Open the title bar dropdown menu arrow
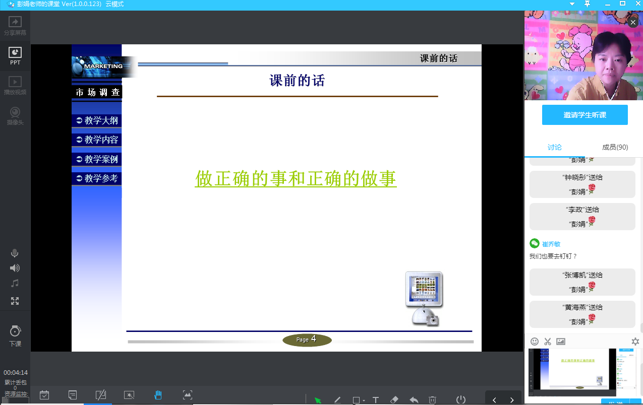Screen dimensions: 643x405 572,4
